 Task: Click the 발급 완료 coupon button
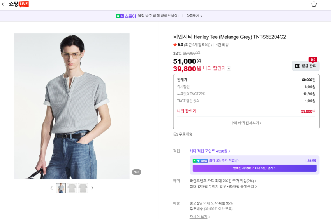coord(305,66)
